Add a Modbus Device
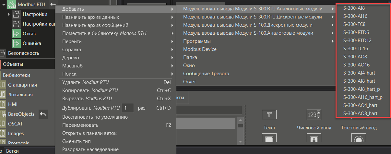 coord(256,49)
